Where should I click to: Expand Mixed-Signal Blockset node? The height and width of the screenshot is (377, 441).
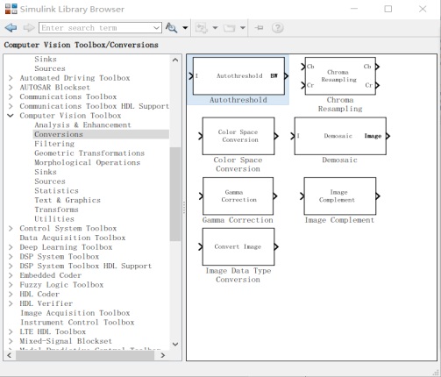click(x=11, y=341)
